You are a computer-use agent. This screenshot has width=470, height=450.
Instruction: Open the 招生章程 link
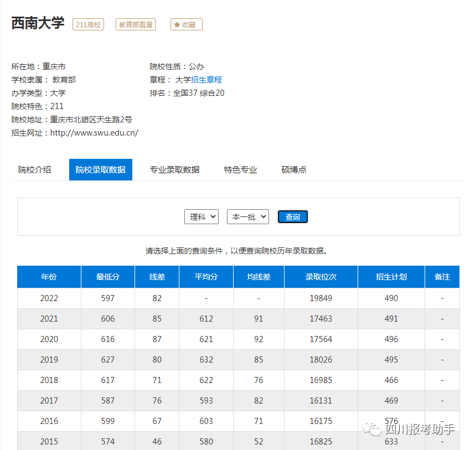(206, 80)
